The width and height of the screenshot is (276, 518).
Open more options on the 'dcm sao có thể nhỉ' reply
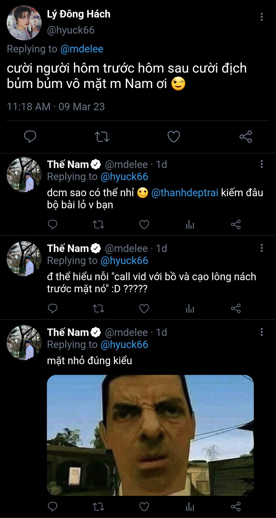261,164
